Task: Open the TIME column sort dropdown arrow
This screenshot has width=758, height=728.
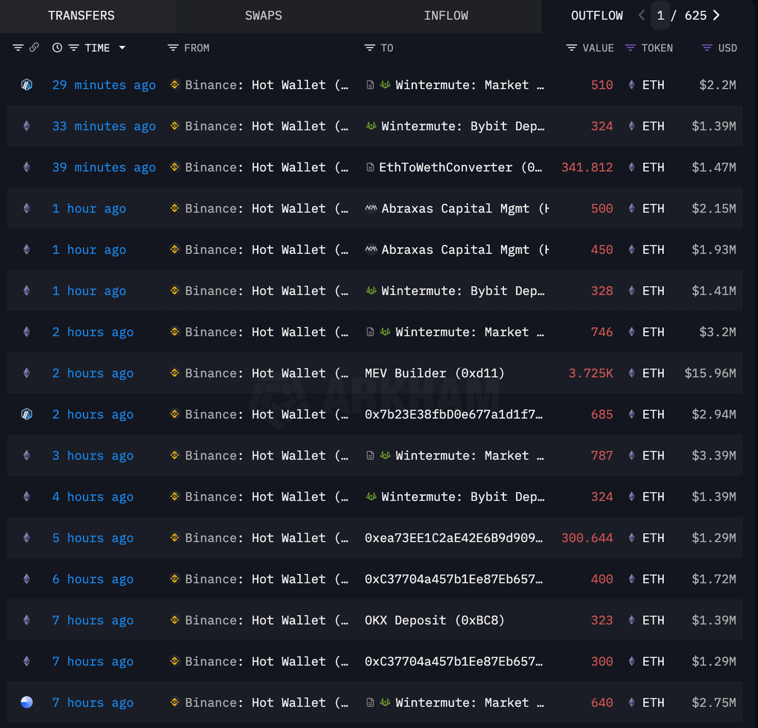Action: coord(122,48)
